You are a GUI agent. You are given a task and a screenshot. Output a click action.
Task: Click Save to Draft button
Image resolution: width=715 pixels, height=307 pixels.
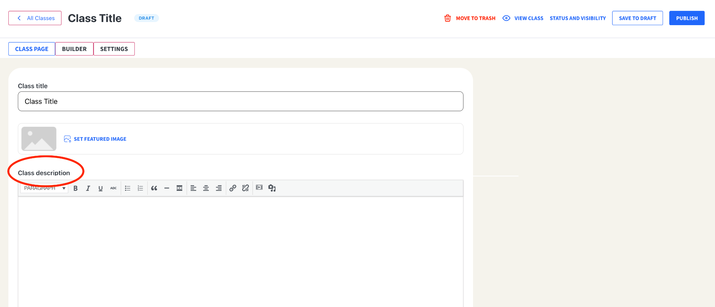pos(637,18)
